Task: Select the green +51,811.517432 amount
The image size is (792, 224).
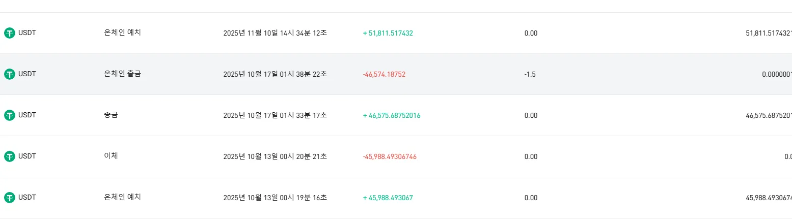Action: pyautogui.click(x=388, y=33)
